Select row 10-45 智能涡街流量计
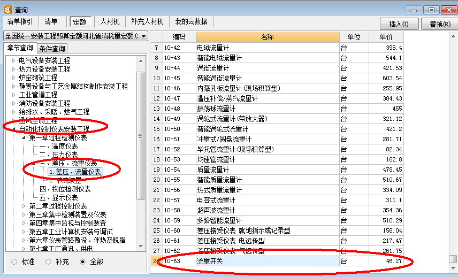Viewport: 458px width, 277px height. [x=277, y=78]
